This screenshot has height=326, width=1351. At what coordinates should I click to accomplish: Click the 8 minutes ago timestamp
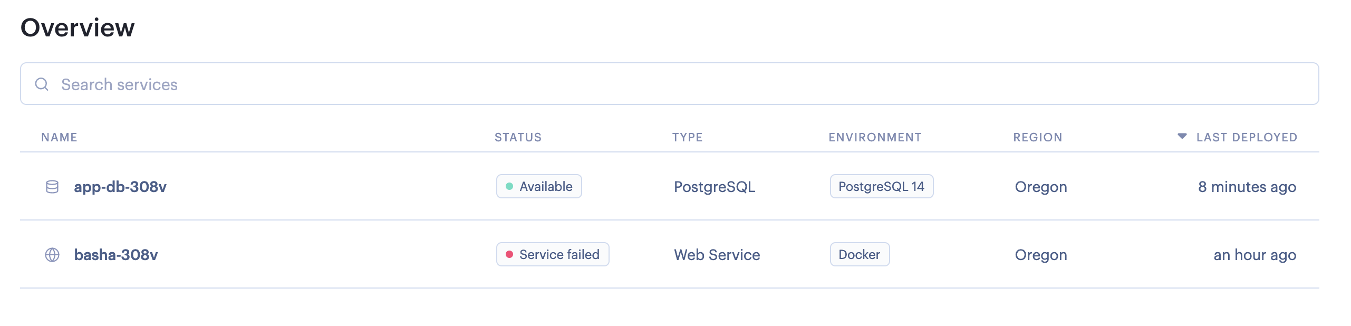pyautogui.click(x=1247, y=187)
